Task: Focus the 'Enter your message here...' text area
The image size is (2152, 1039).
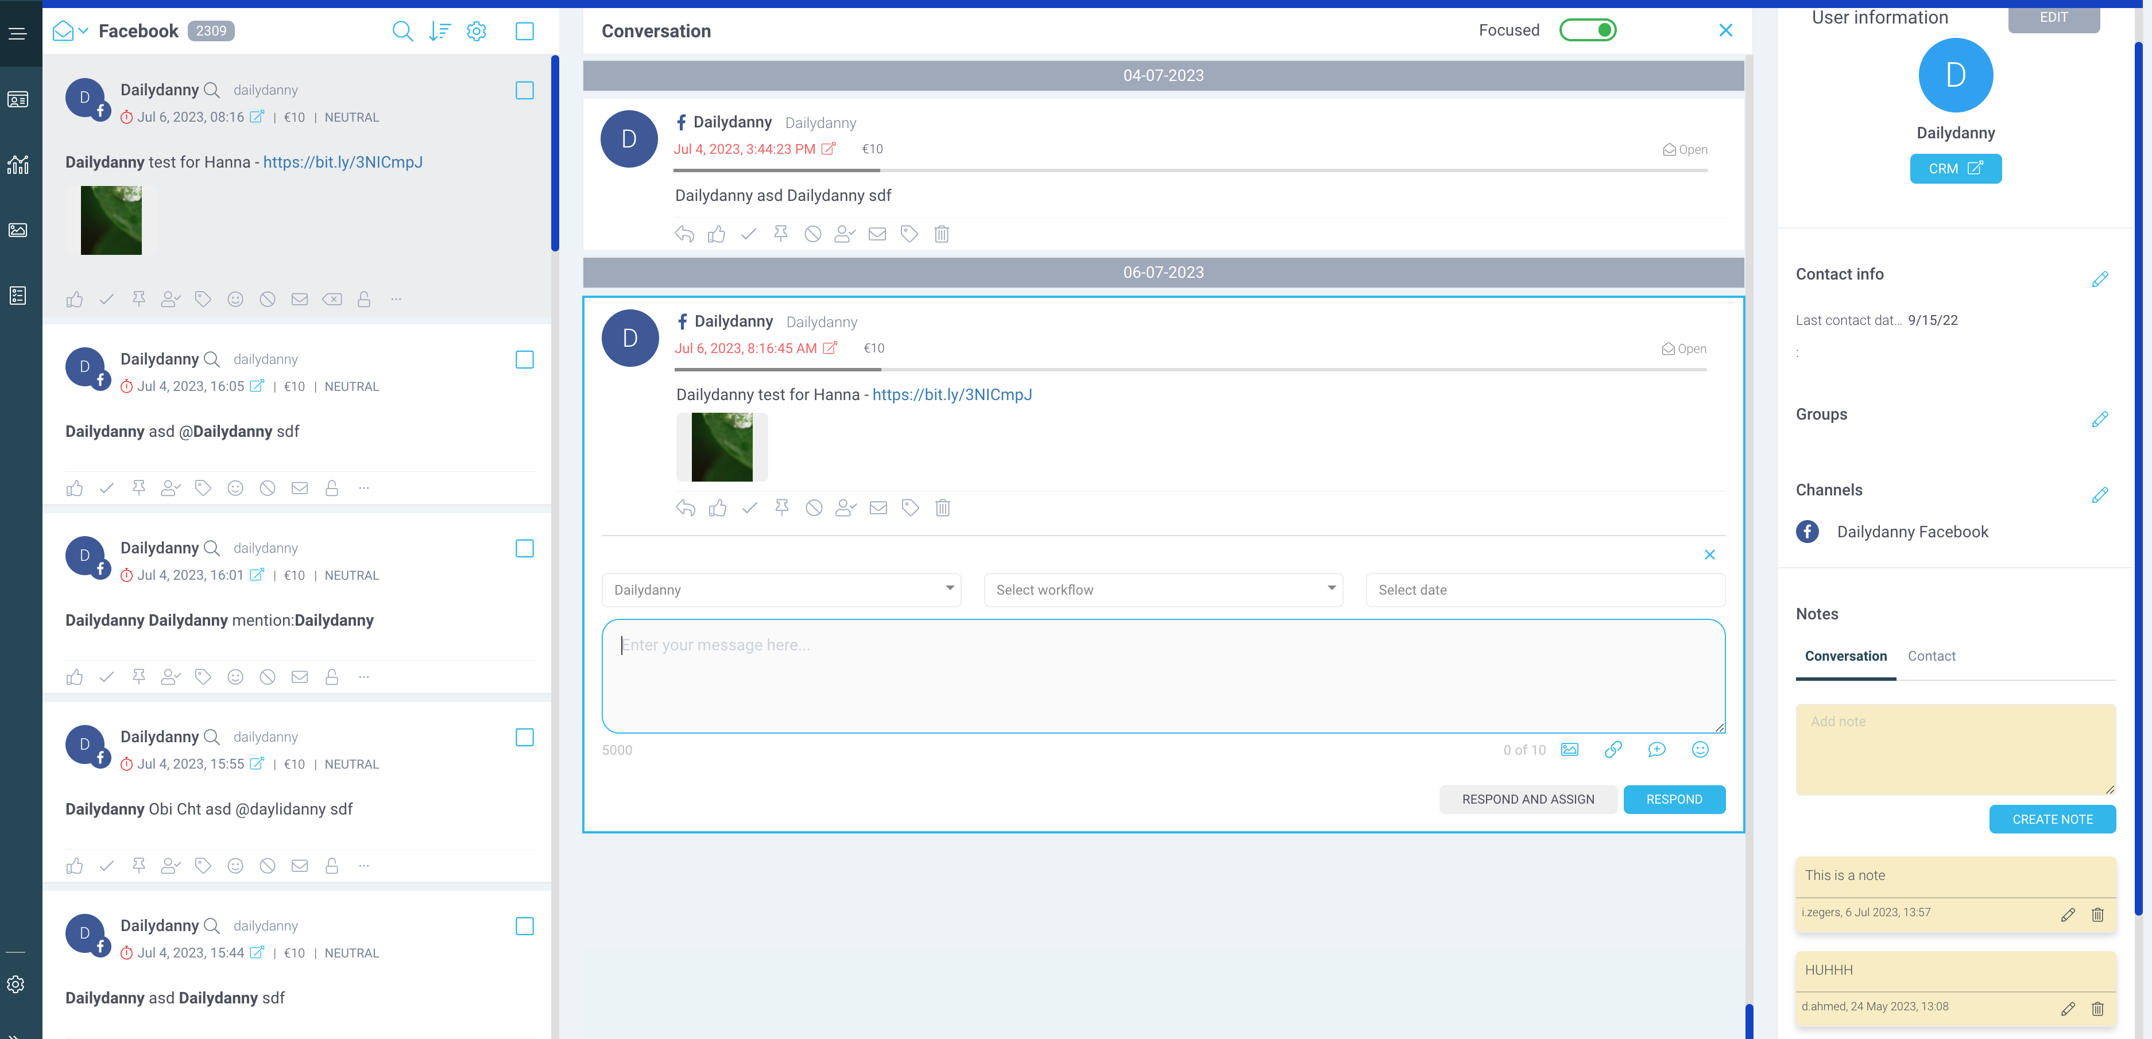Action: pos(1163,677)
